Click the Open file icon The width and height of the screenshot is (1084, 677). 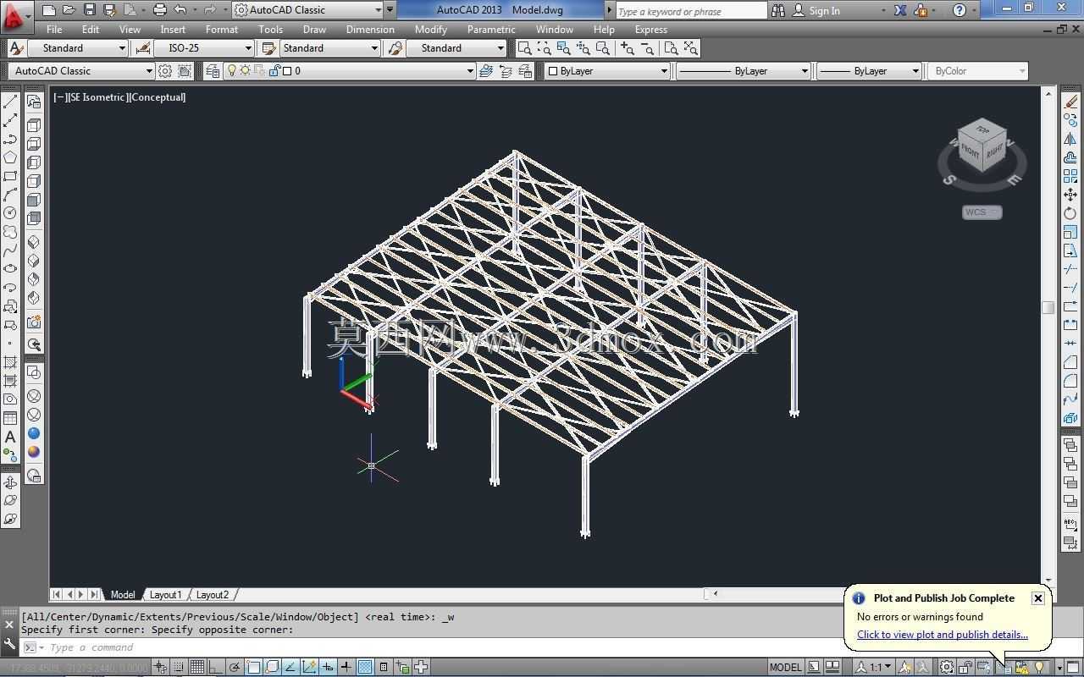pos(69,10)
